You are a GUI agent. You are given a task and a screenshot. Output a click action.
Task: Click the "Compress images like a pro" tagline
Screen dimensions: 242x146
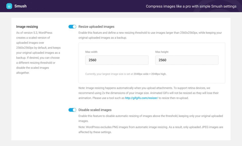click(191, 6)
